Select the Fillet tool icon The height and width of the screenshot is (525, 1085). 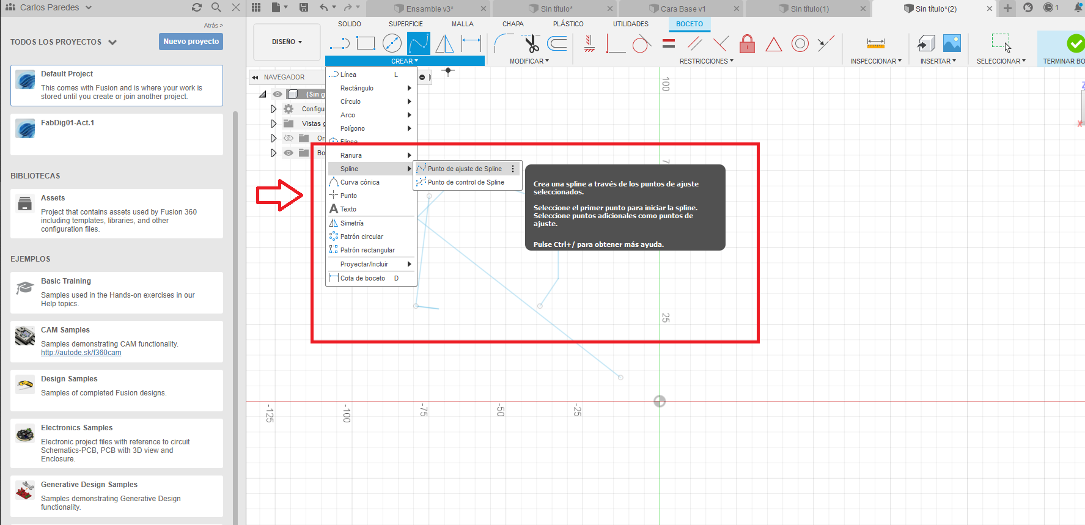504,43
